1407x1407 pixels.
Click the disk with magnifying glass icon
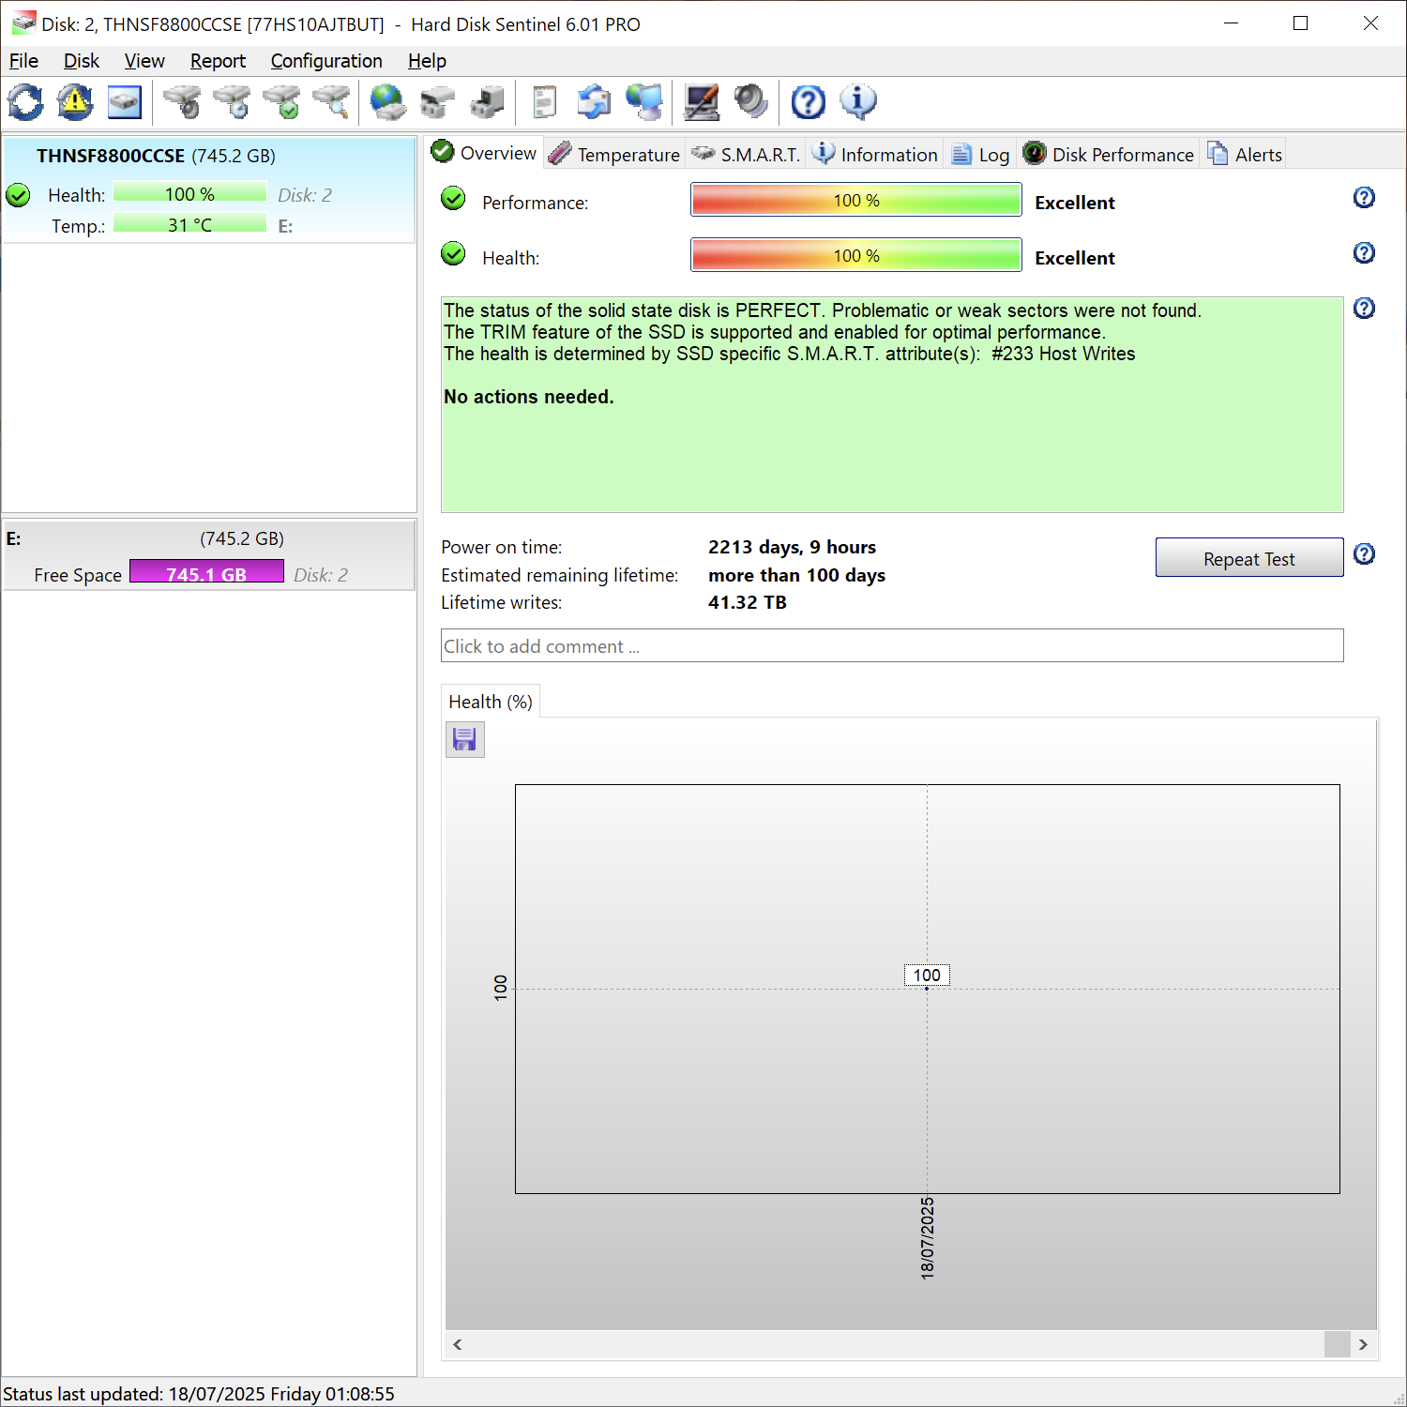coord(331,102)
